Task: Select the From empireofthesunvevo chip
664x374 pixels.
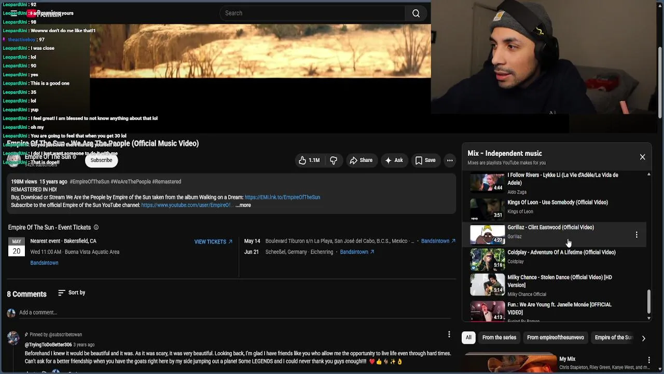Action: point(556,338)
